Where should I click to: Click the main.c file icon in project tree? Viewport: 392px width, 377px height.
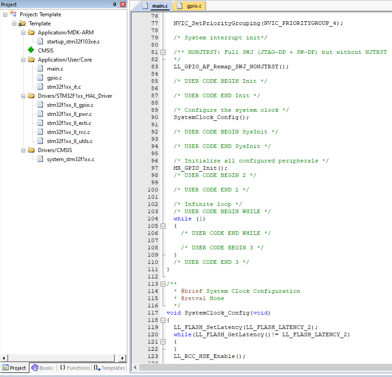point(40,68)
